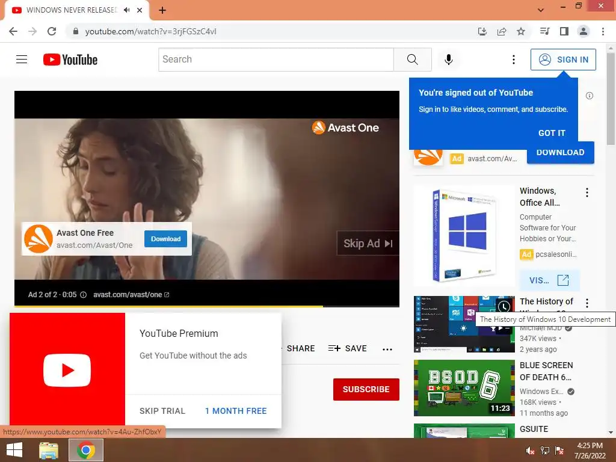
Task: Click the page vertical scrollbar thumb
Action: click(611, 99)
